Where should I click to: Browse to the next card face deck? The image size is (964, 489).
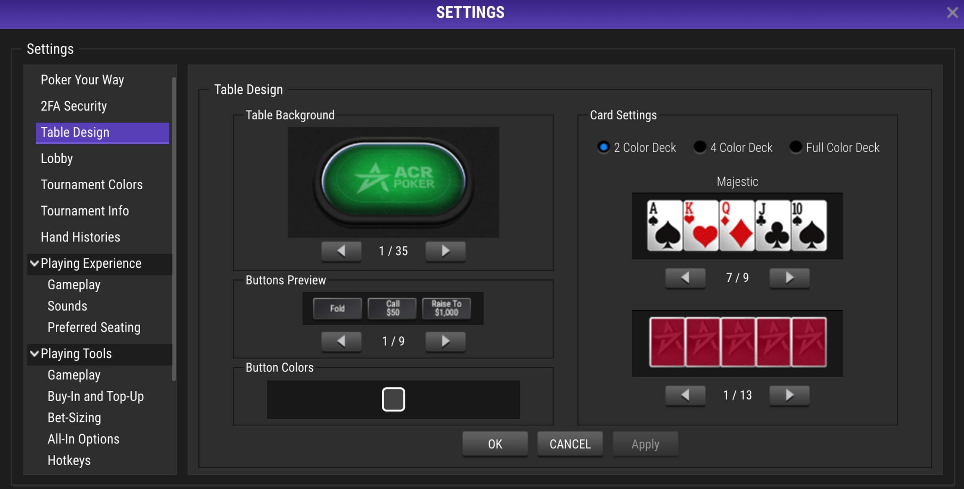788,278
